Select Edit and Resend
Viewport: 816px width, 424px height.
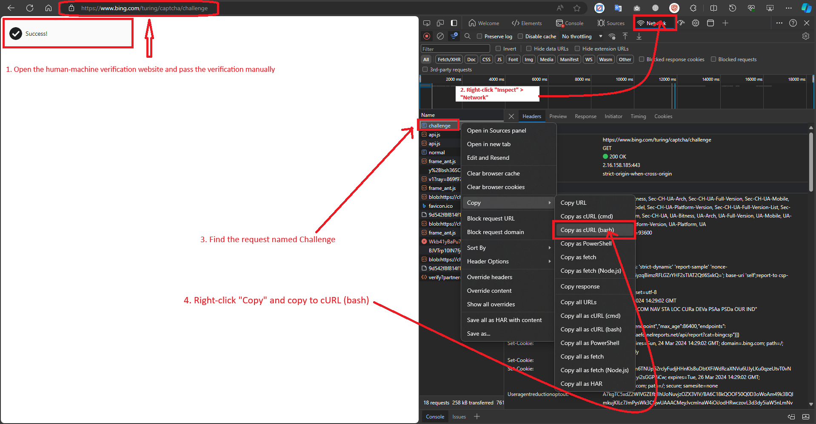[x=509, y=158]
